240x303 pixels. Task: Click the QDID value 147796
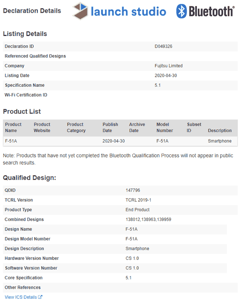coord(133,190)
